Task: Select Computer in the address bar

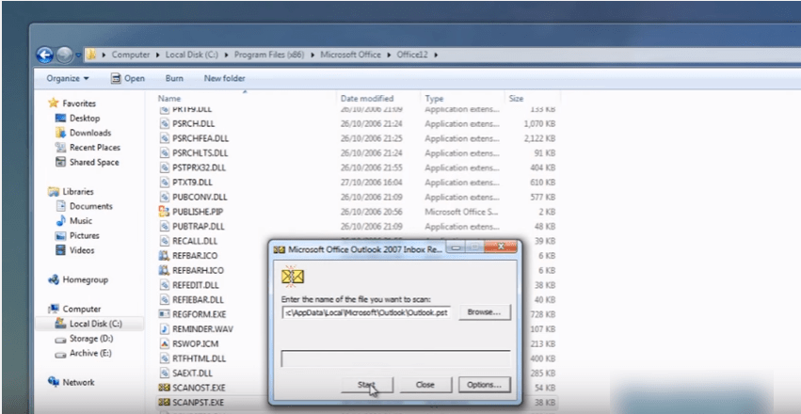Action: pyautogui.click(x=131, y=55)
